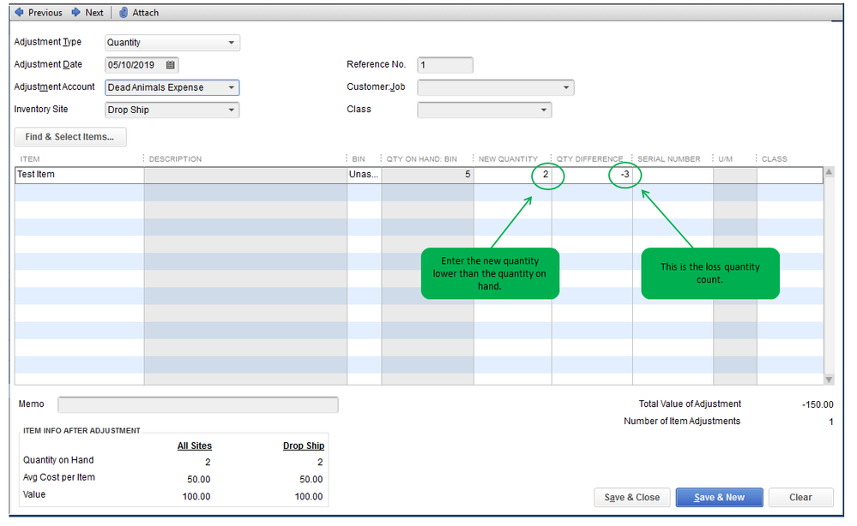The height and width of the screenshot is (526, 857).
Task: Edit the New Quantity value 2
Action: point(513,175)
